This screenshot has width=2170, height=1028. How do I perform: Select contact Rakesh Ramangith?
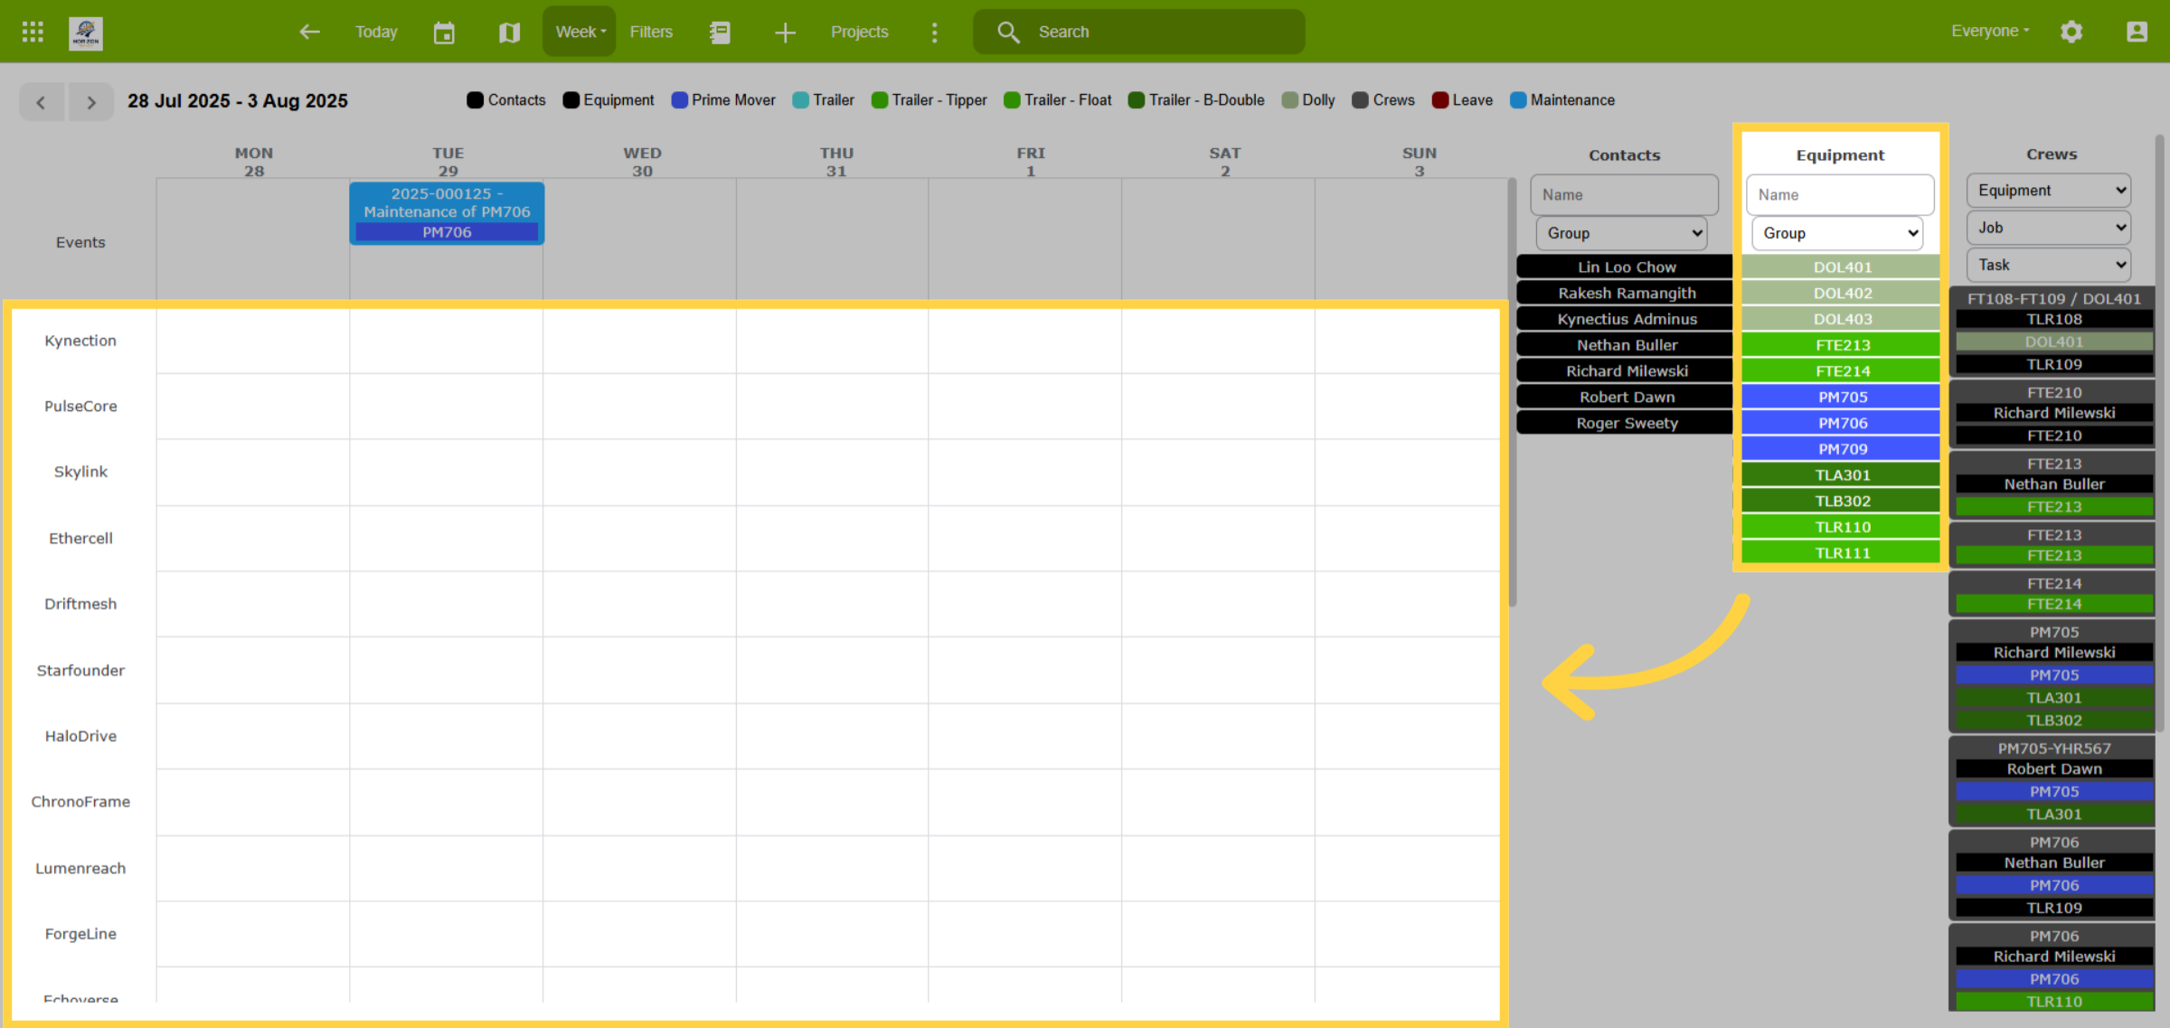click(x=1626, y=293)
